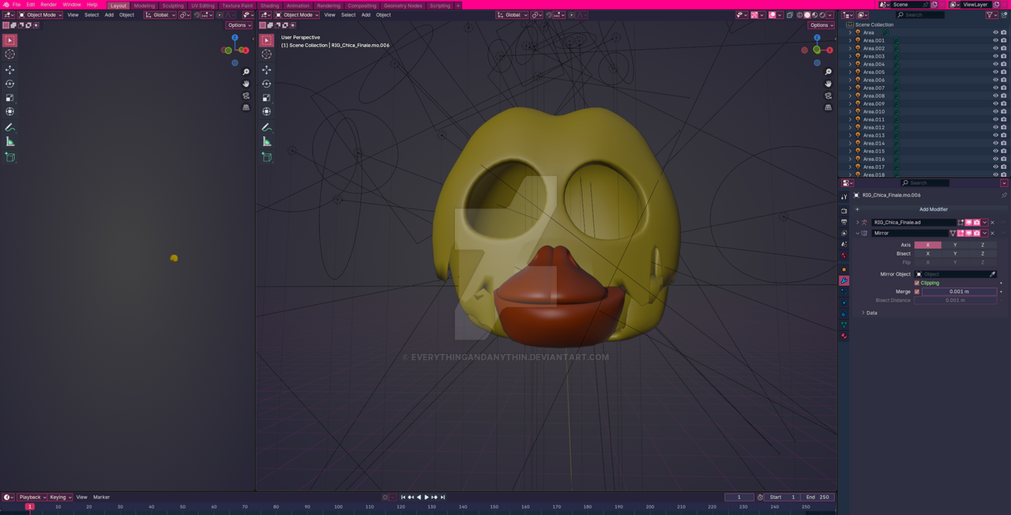Toggle camera view in main viewport
The width and height of the screenshot is (1011, 515).
click(829, 96)
